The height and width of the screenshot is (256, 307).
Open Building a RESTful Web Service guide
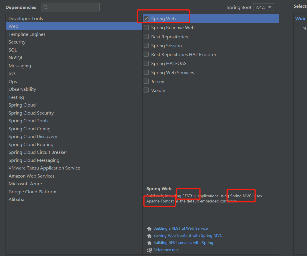pyautogui.click(x=181, y=228)
